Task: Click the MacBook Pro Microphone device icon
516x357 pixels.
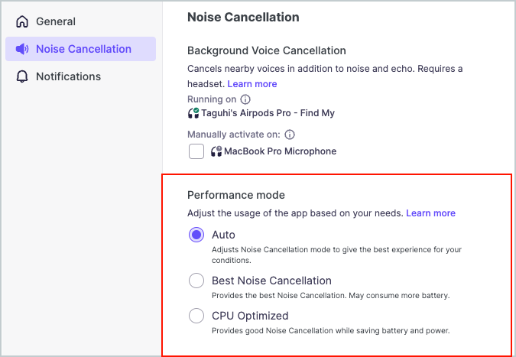Action: pyautogui.click(x=216, y=151)
